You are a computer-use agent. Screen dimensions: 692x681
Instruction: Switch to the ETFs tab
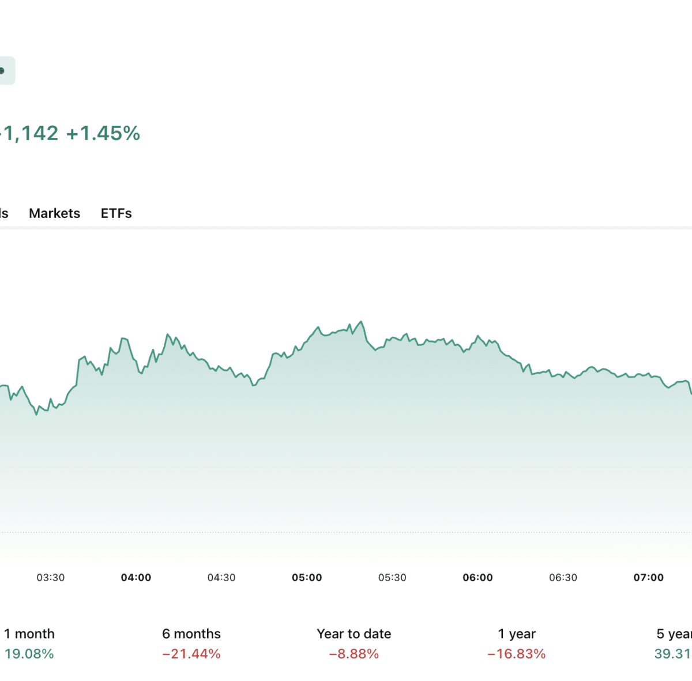tap(116, 213)
